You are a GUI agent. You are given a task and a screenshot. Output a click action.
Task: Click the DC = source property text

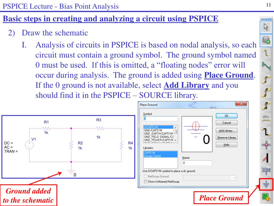(x=9, y=143)
